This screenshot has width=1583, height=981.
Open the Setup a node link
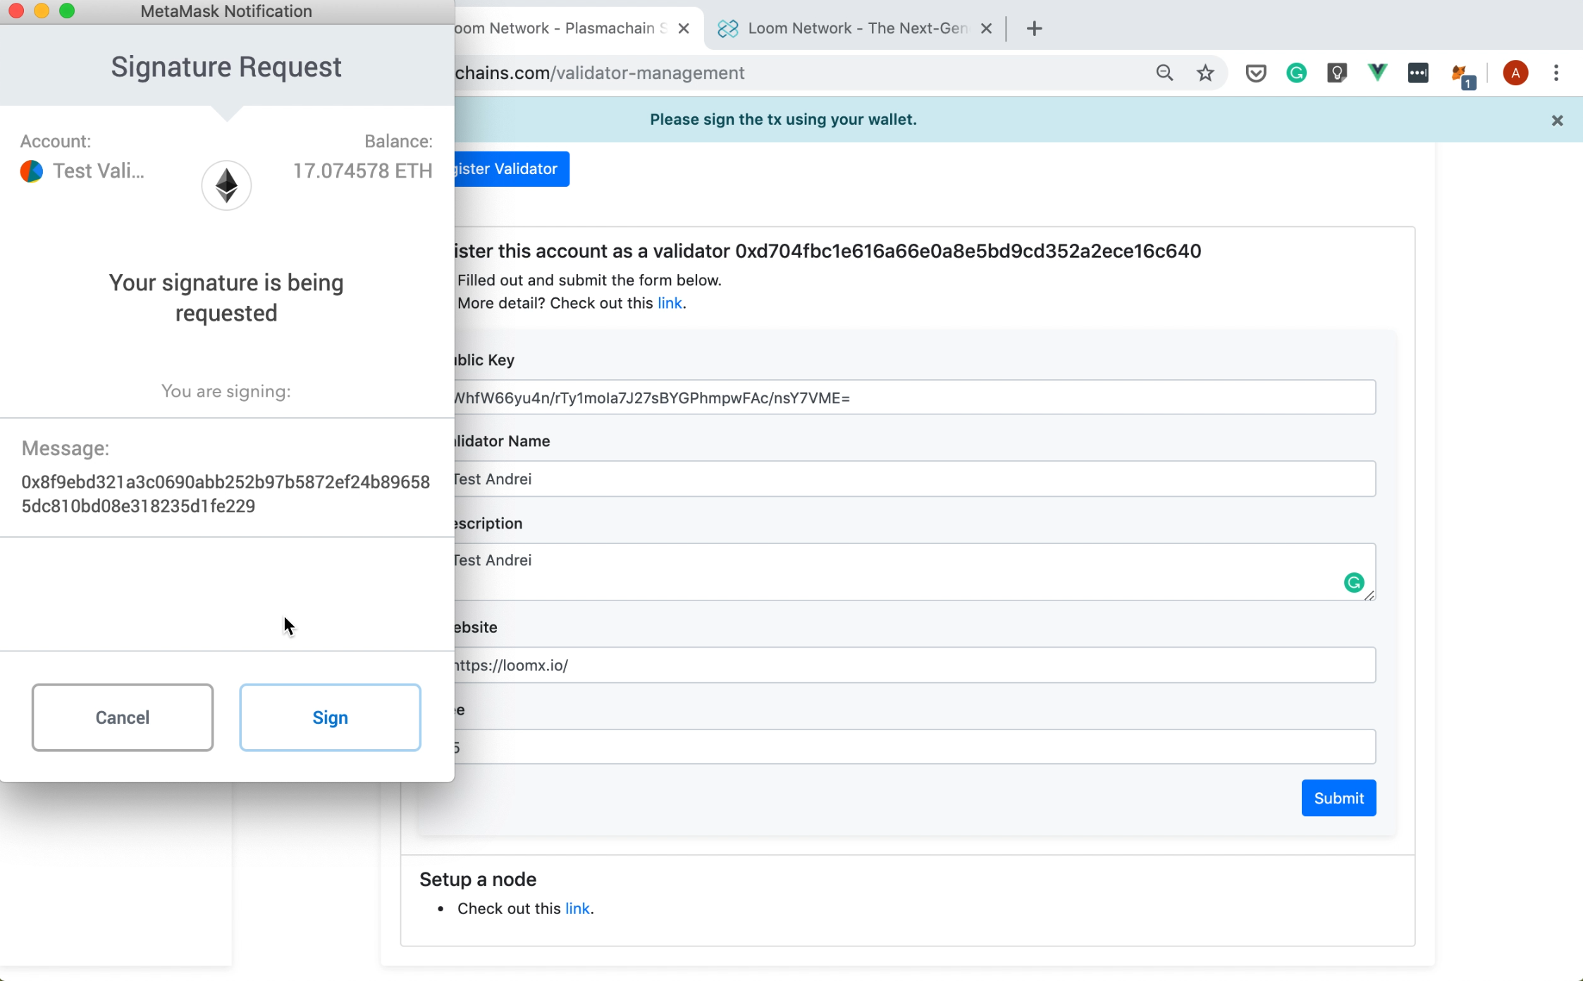(577, 908)
